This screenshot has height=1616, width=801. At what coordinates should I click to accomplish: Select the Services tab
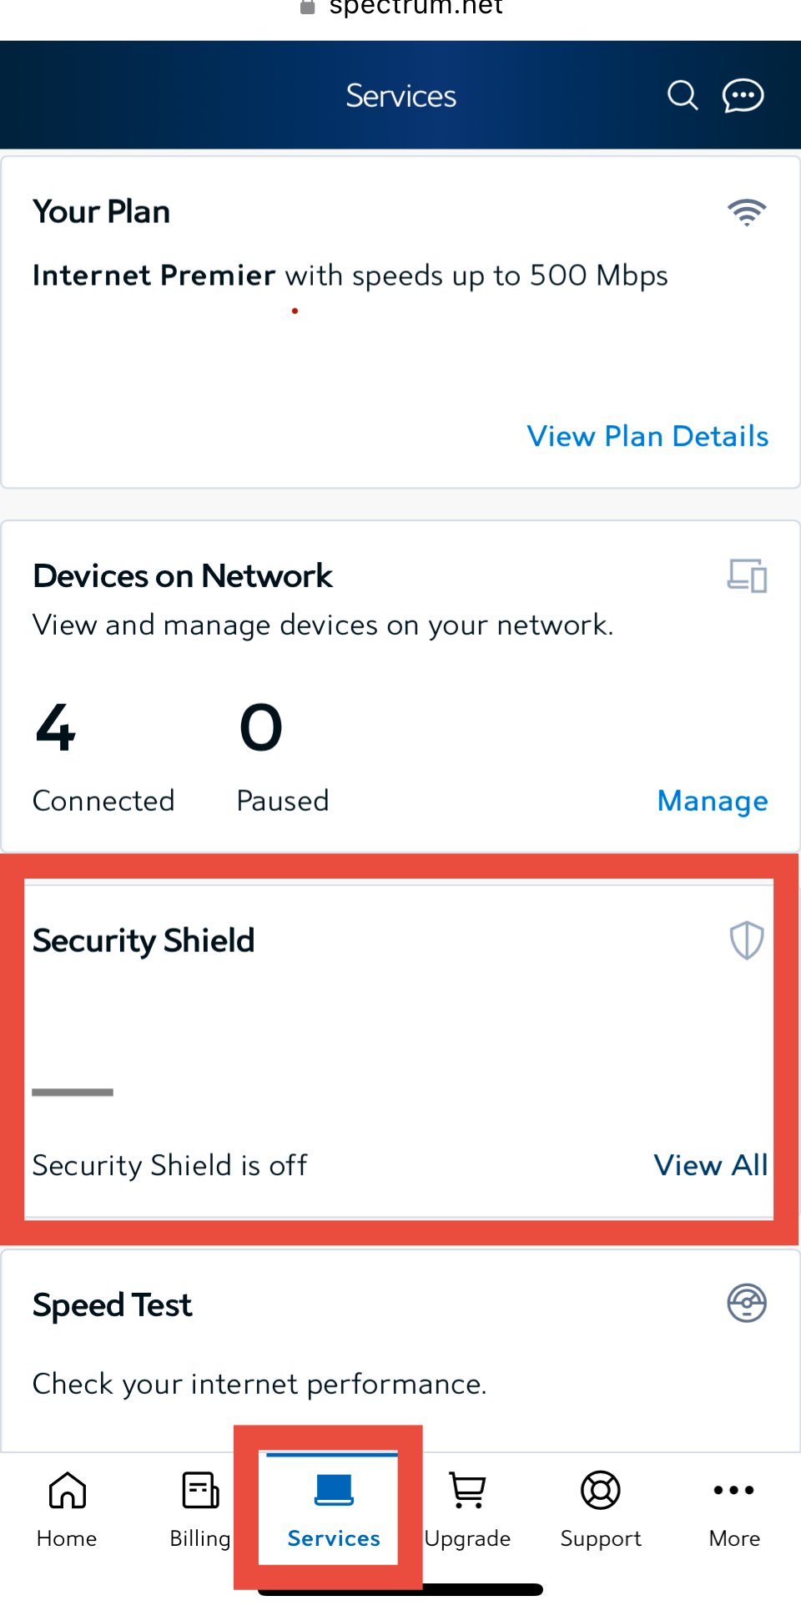pos(334,1508)
